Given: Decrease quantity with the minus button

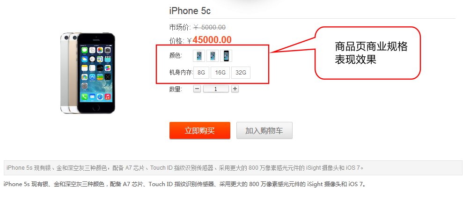Looking at the screenshot, I should (x=197, y=89).
